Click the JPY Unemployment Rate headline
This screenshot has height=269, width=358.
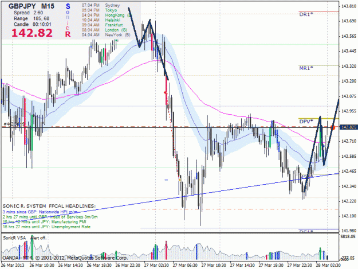(46, 227)
